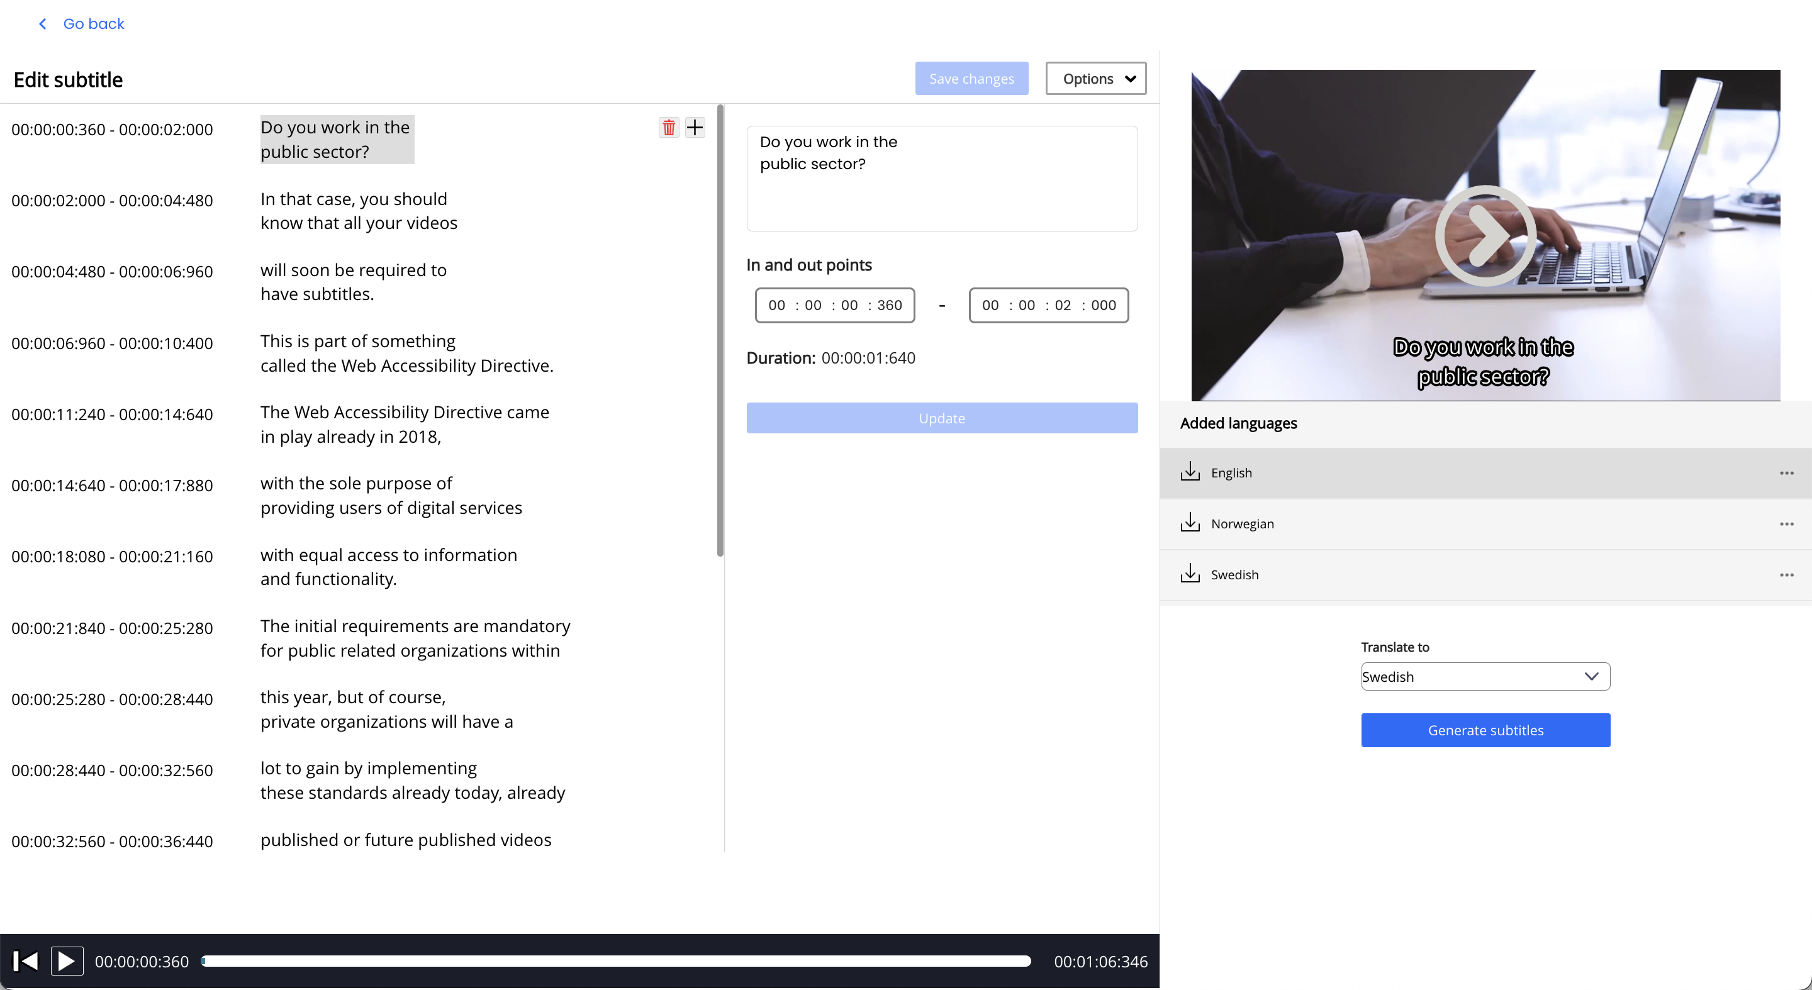
Task: Click the Go back chevron arrow
Action: pos(43,24)
